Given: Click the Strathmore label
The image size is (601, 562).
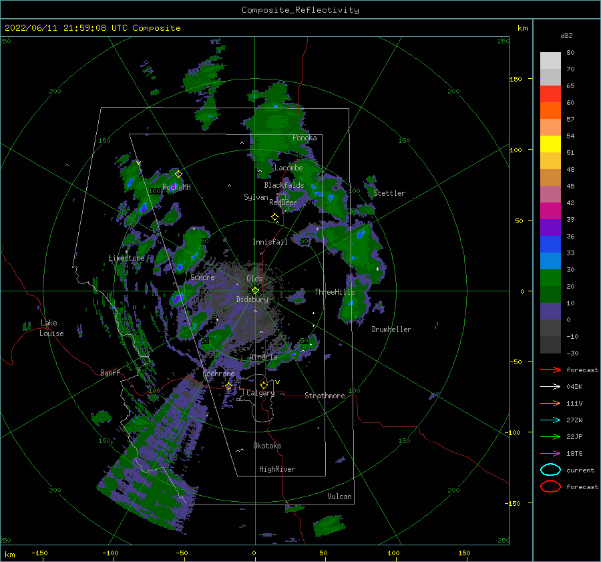Looking at the screenshot, I should [x=325, y=396].
